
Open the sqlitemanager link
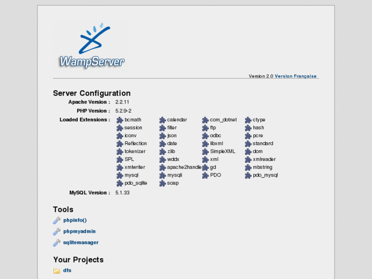click(81, 243)
